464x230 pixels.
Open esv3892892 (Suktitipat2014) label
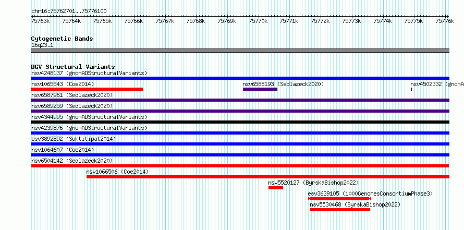74,139
